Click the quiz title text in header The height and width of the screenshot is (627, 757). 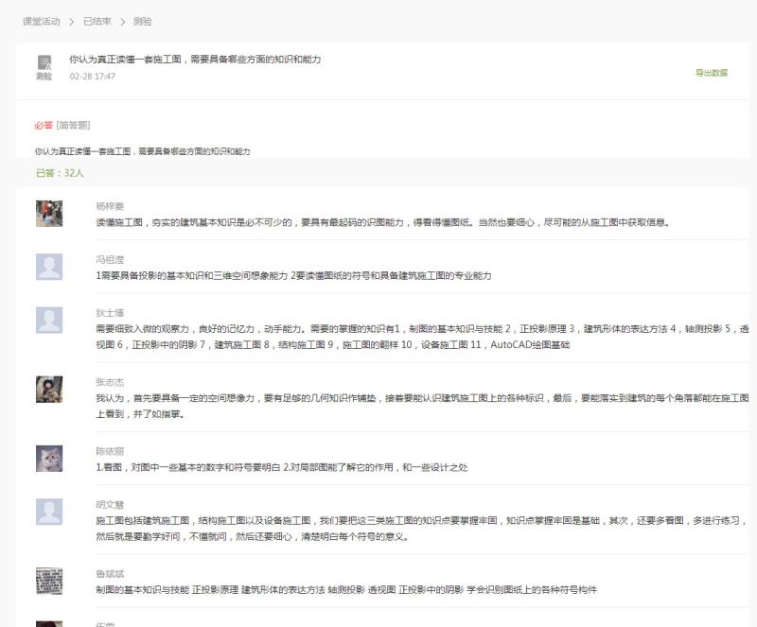195,59
